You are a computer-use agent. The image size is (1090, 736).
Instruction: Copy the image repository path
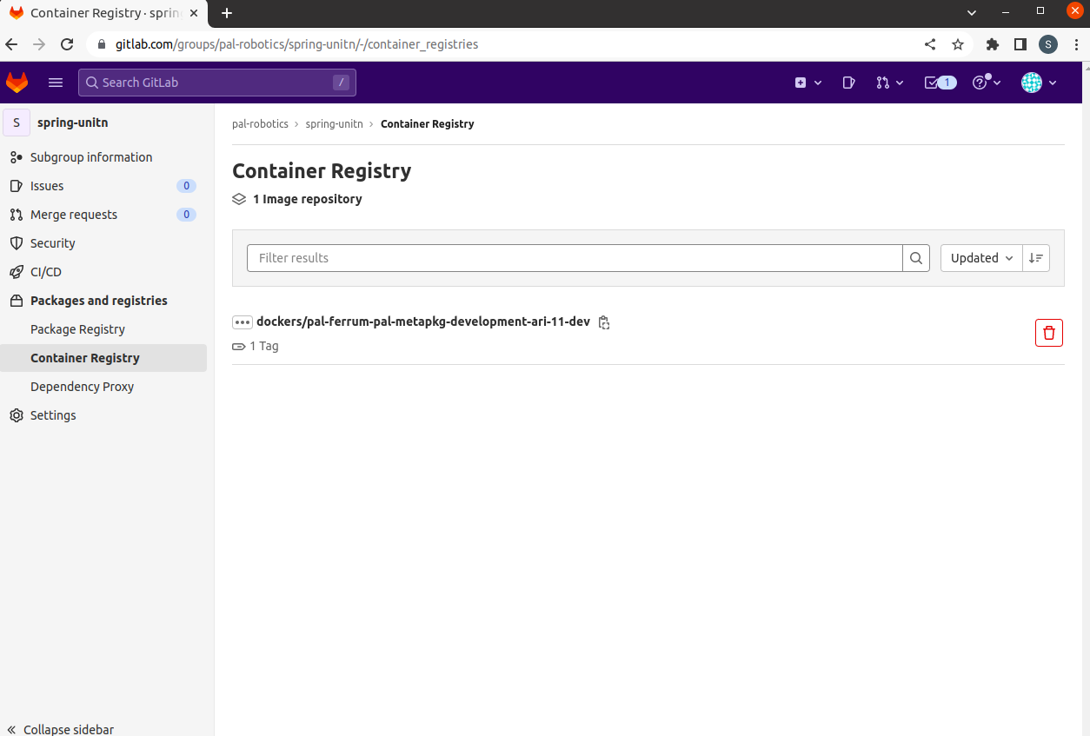pos(604,322)
